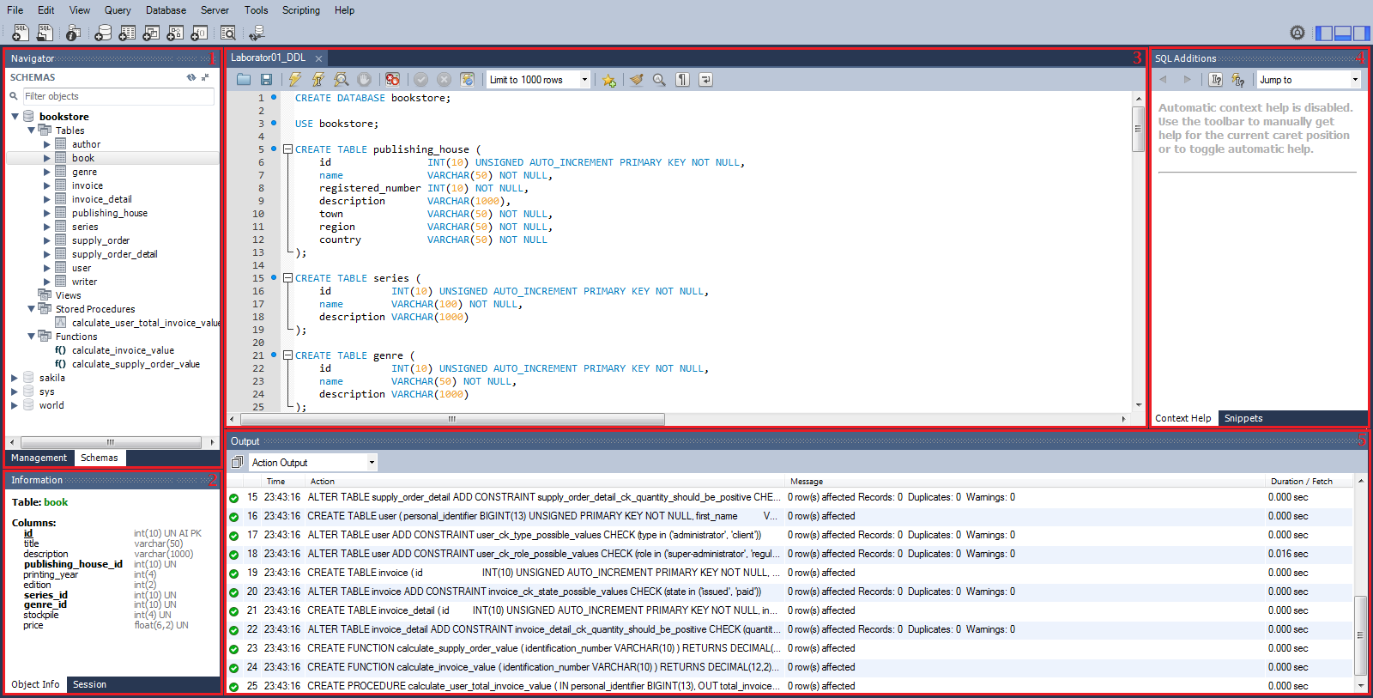Toggle invisible characters display
The image size is (1373, 698).
tap(682, 80)
